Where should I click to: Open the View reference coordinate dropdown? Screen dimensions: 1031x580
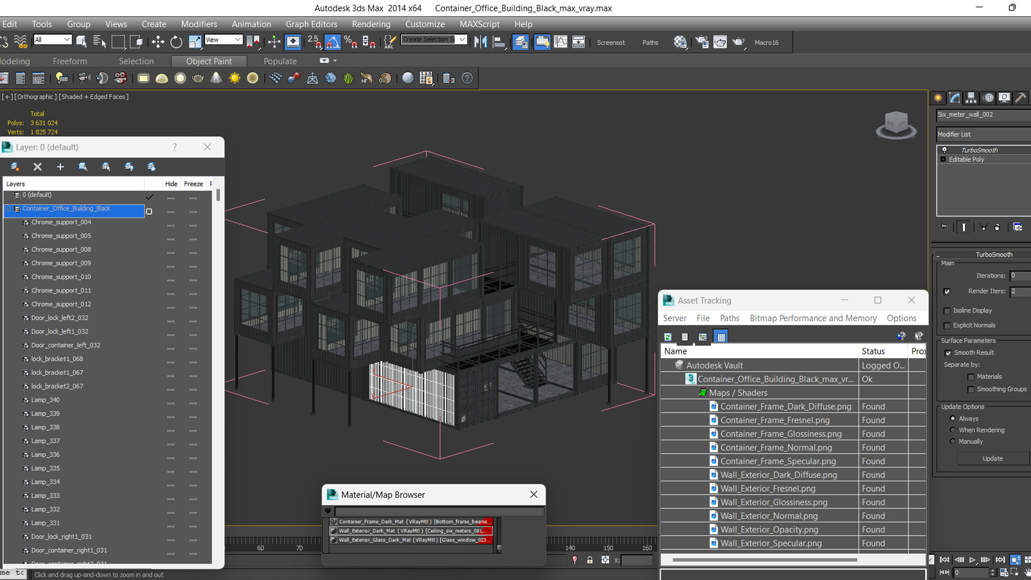[x=223, y=40]
